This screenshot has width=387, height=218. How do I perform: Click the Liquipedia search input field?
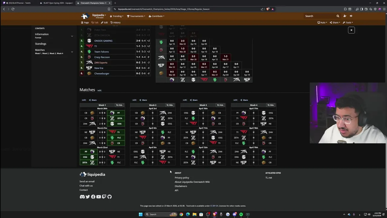(x=320, y=16)
